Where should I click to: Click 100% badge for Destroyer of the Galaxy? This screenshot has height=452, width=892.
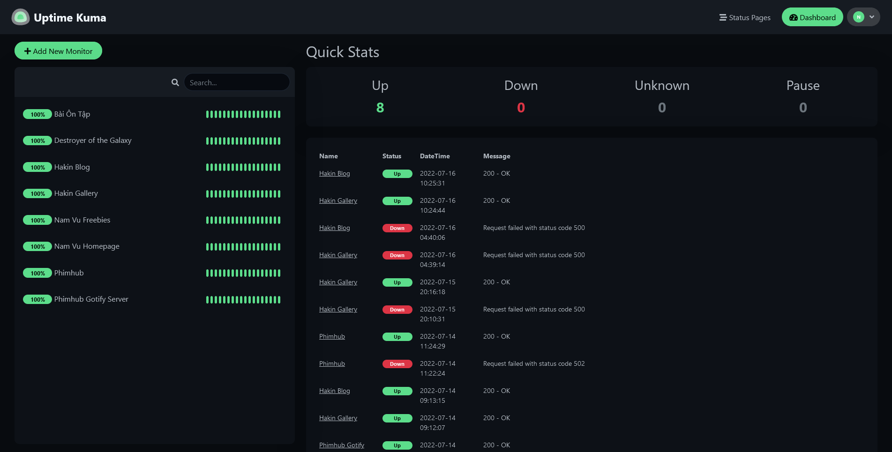point(37,141)
